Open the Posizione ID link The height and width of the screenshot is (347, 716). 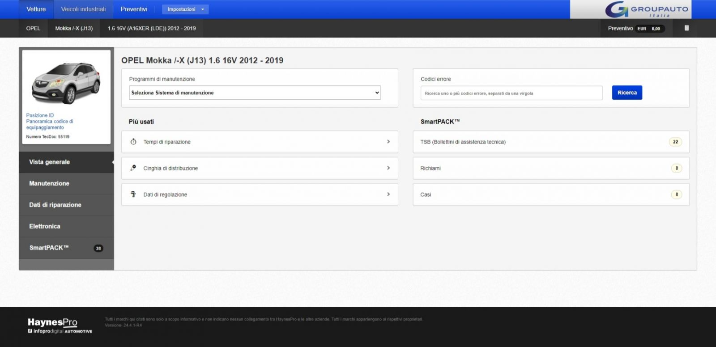[x=40, y=115]
